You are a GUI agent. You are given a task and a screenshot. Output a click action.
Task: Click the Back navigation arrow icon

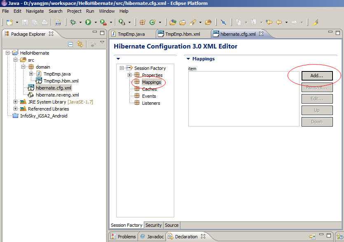(279, 22)
